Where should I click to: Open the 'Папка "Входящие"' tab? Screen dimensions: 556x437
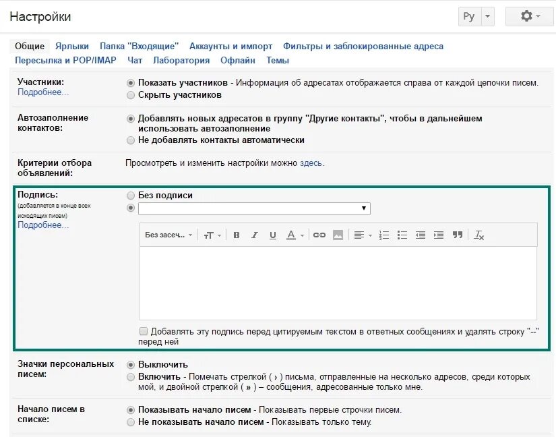pos(139,46)
